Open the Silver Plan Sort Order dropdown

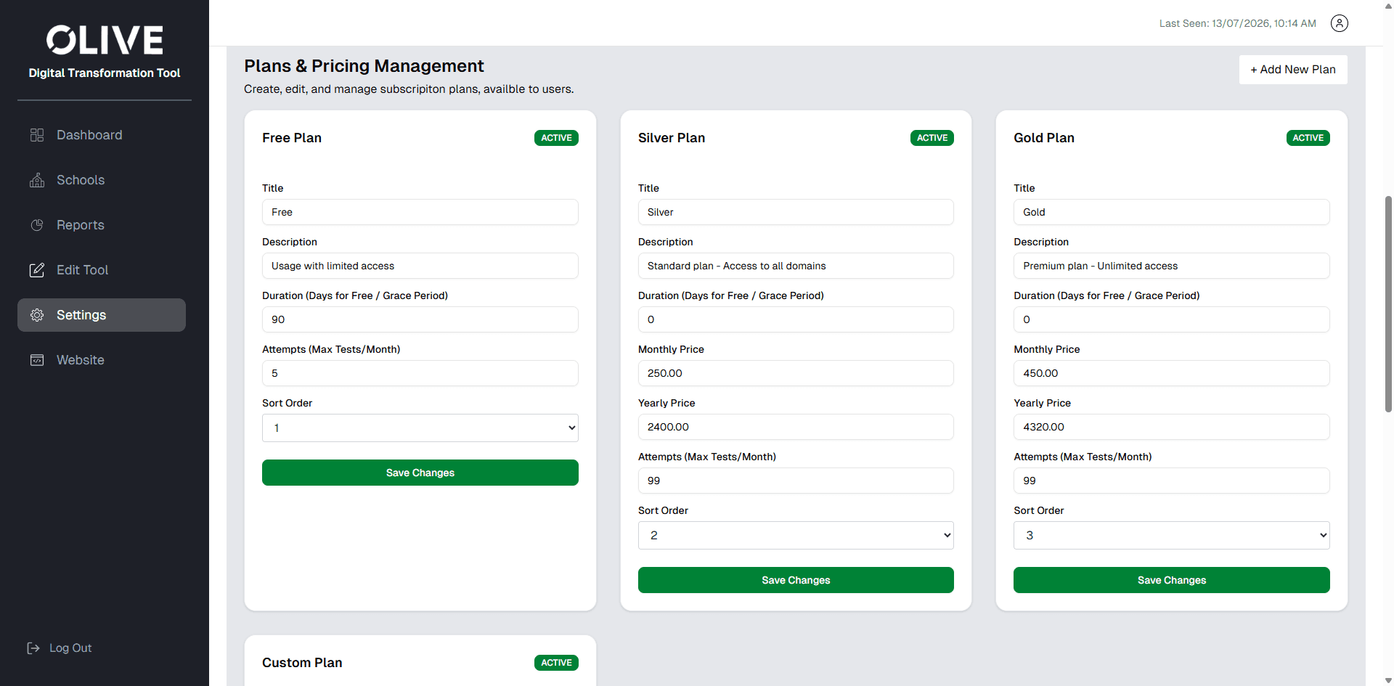[796, 536]
